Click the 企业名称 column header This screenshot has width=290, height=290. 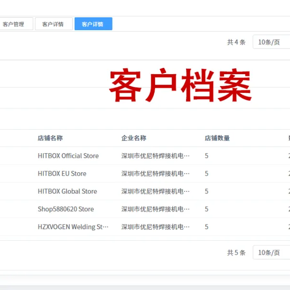pyautogui.click(x=134, y=138)
